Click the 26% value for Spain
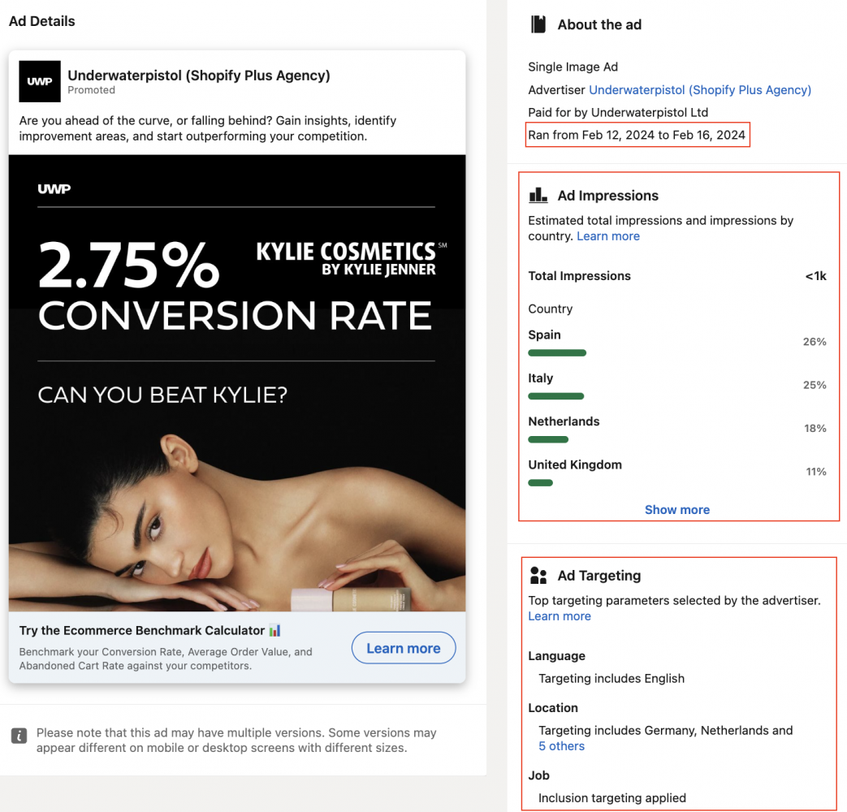The width and height of the screenshot is (847, 812). click(x=815, y=341)
